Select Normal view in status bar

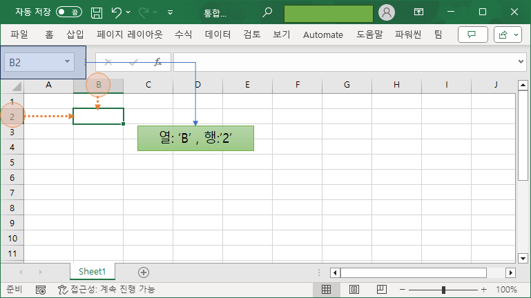click(x=327, y=290)
